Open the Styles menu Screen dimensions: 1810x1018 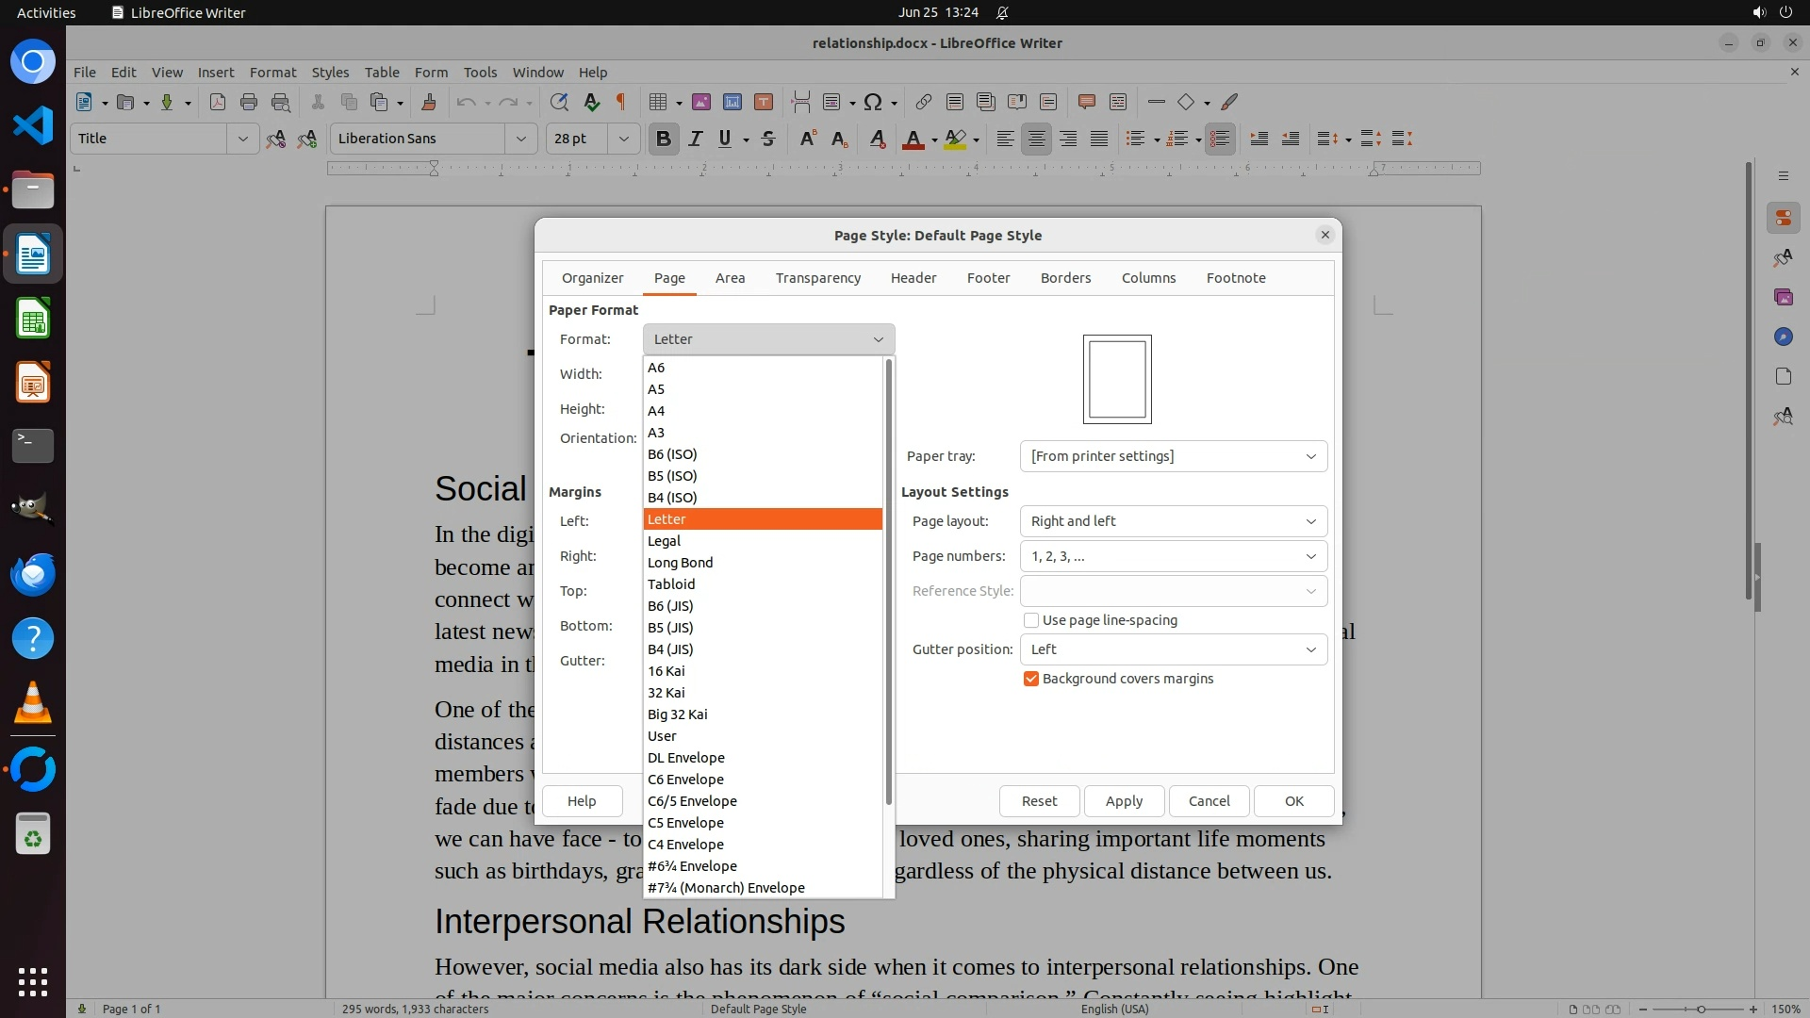click(x=330, y=73)
